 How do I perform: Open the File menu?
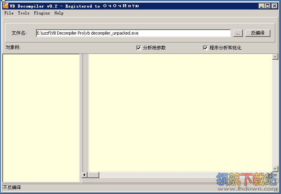click(9, 13)
